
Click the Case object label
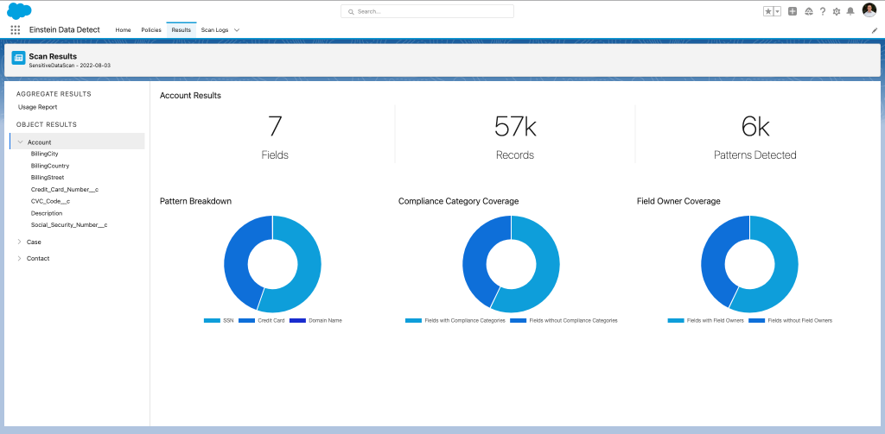click(x=34, y=242)
